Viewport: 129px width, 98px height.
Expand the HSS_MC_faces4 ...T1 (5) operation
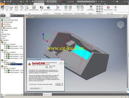[x=5, y=58]
